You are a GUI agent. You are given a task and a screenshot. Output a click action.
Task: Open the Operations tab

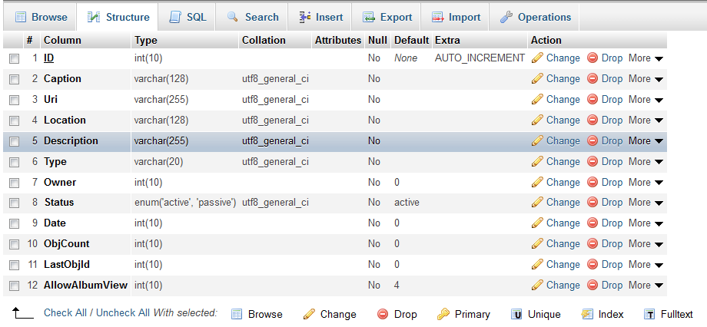click(x=535, y=17)
